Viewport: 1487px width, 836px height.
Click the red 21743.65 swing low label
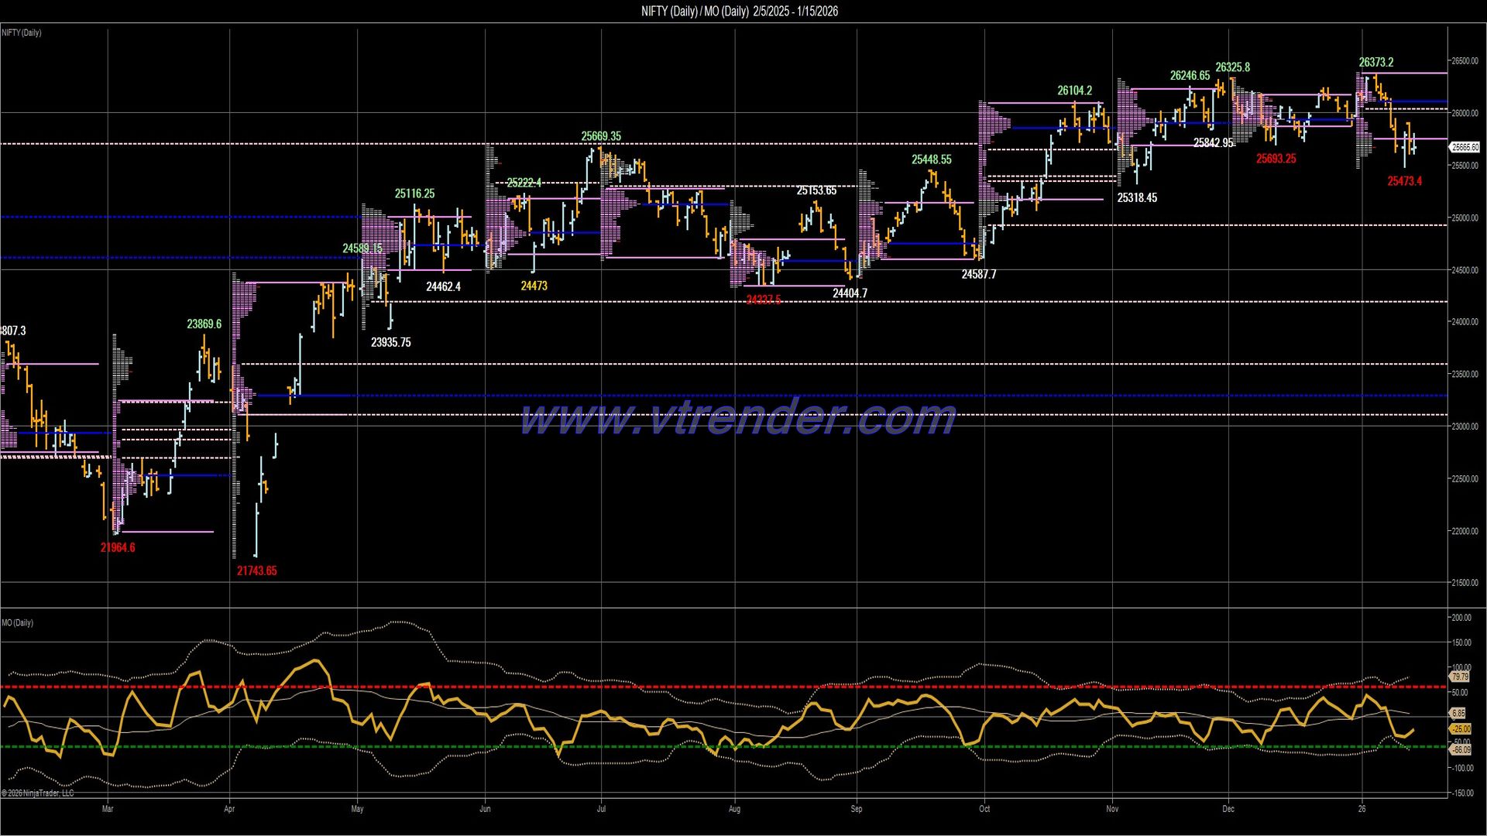click(256, 570)
